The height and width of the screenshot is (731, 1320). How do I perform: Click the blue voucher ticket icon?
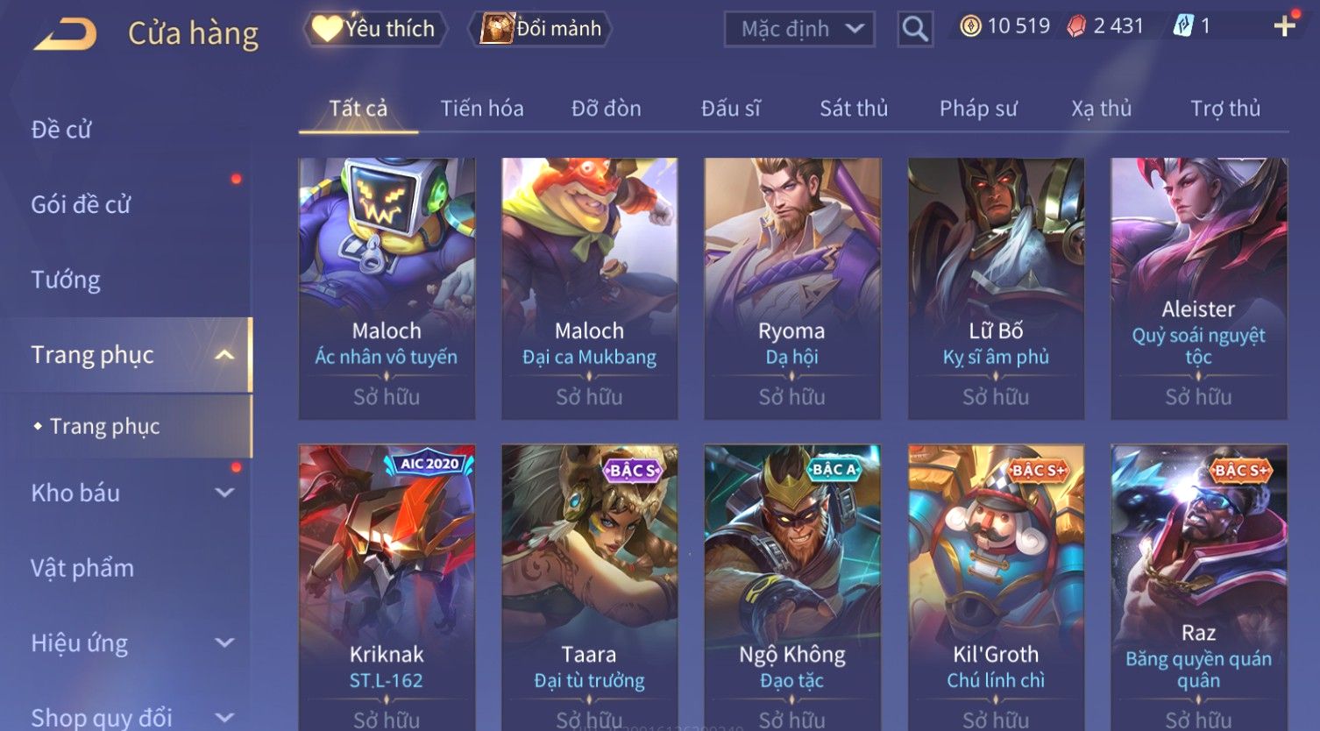click(1183, 26)
